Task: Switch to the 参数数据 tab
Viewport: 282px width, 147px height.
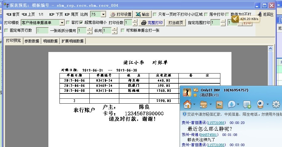Action: 32,41
